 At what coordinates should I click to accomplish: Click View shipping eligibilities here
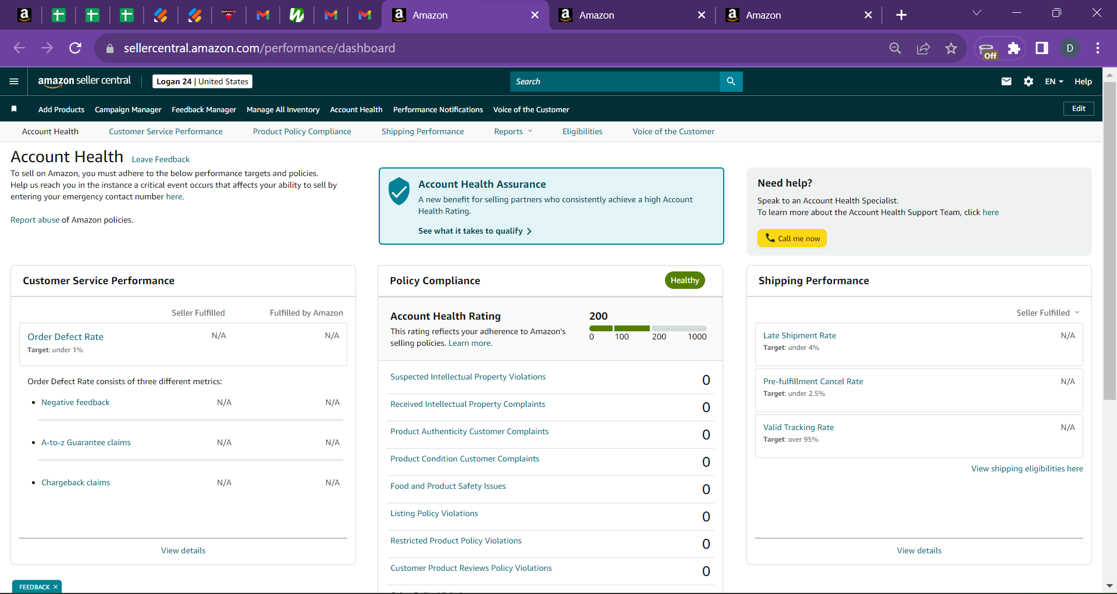point(1027,468)
